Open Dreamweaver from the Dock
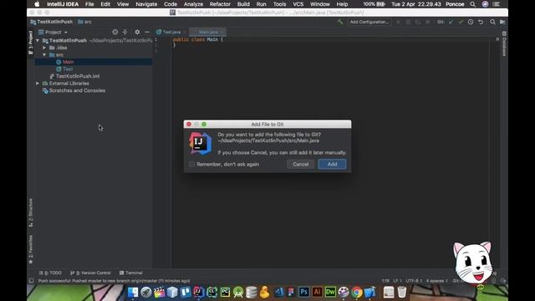The height and width of the screenshot is (301, 535). tap(330, 292)
